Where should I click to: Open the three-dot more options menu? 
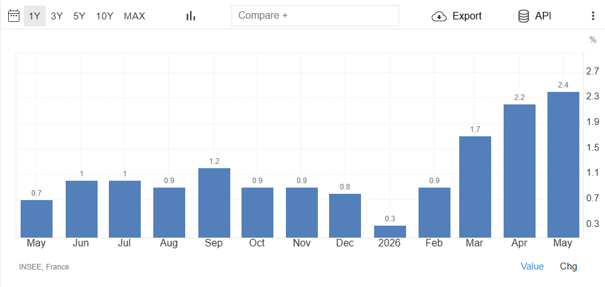(x=592, y=16)
